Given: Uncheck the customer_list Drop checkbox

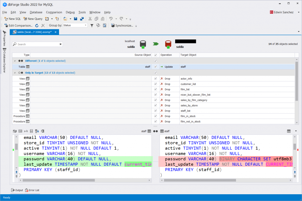Looking at the screenshot, I should click(156, 84).
